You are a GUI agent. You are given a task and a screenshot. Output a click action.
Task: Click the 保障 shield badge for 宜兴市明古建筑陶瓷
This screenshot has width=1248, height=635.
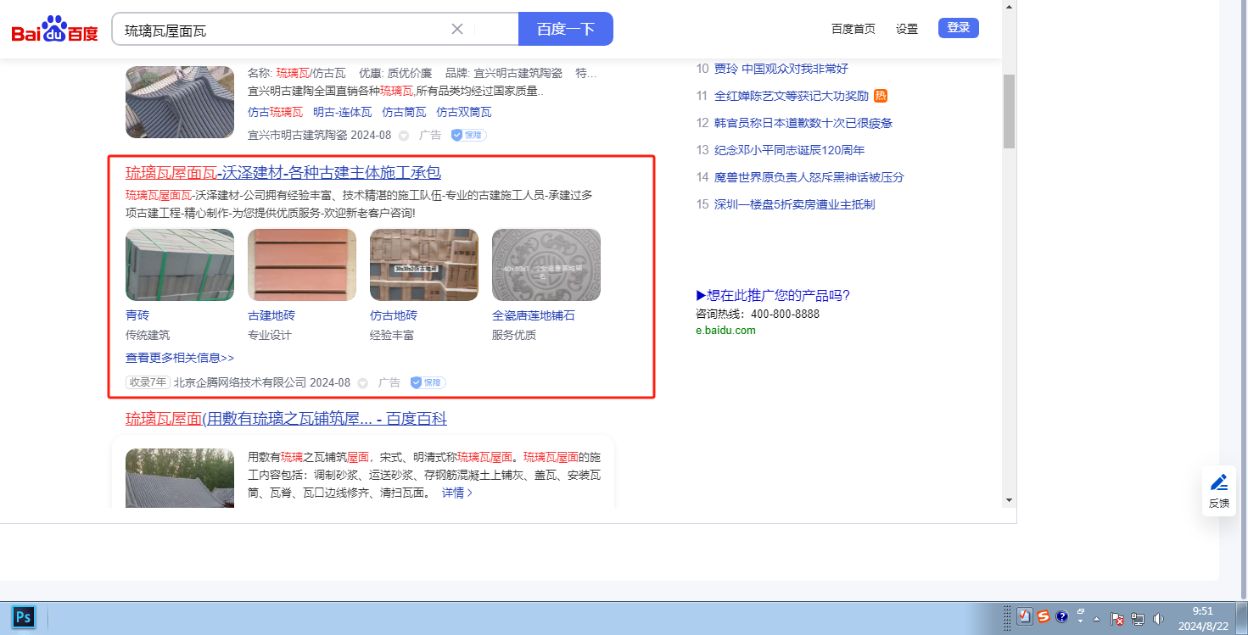click(468, 135)
